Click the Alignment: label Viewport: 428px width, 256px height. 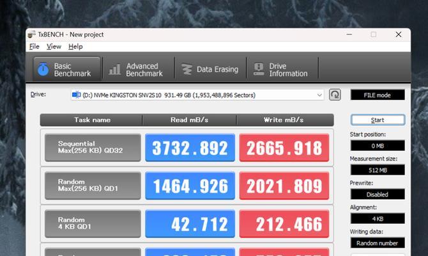363,207
